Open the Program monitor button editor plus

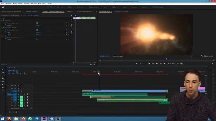(212, 64)
